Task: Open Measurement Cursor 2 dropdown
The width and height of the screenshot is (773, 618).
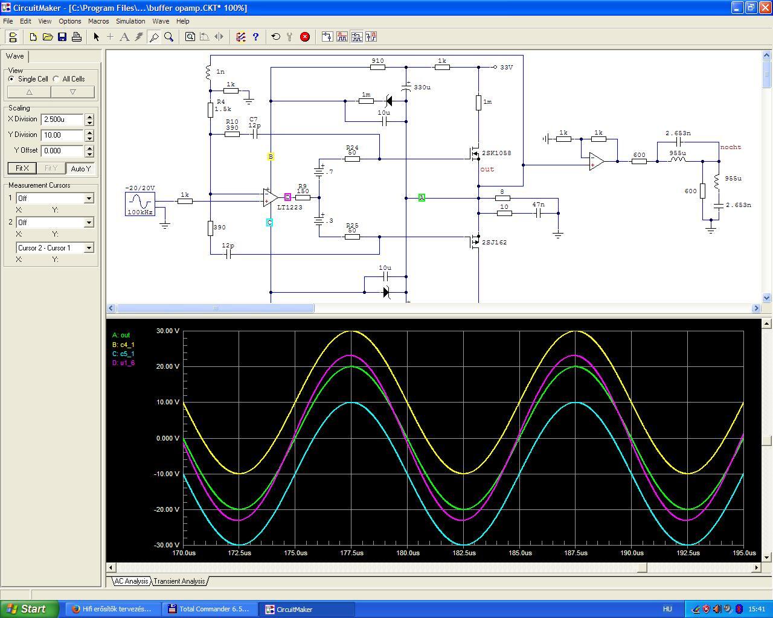Action: [89, 223]
